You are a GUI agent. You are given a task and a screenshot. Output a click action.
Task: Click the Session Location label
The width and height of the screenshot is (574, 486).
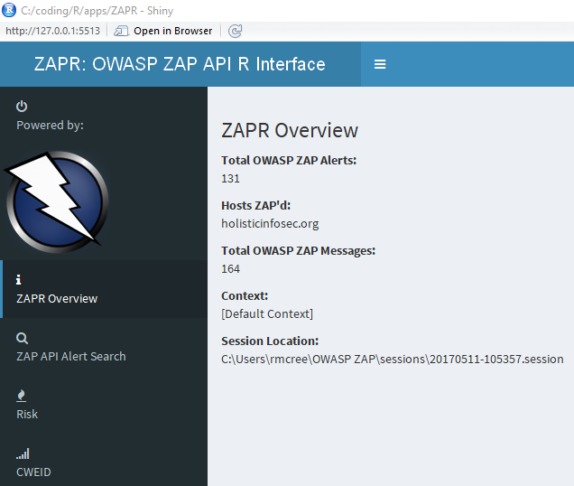(x=270, y=341)
